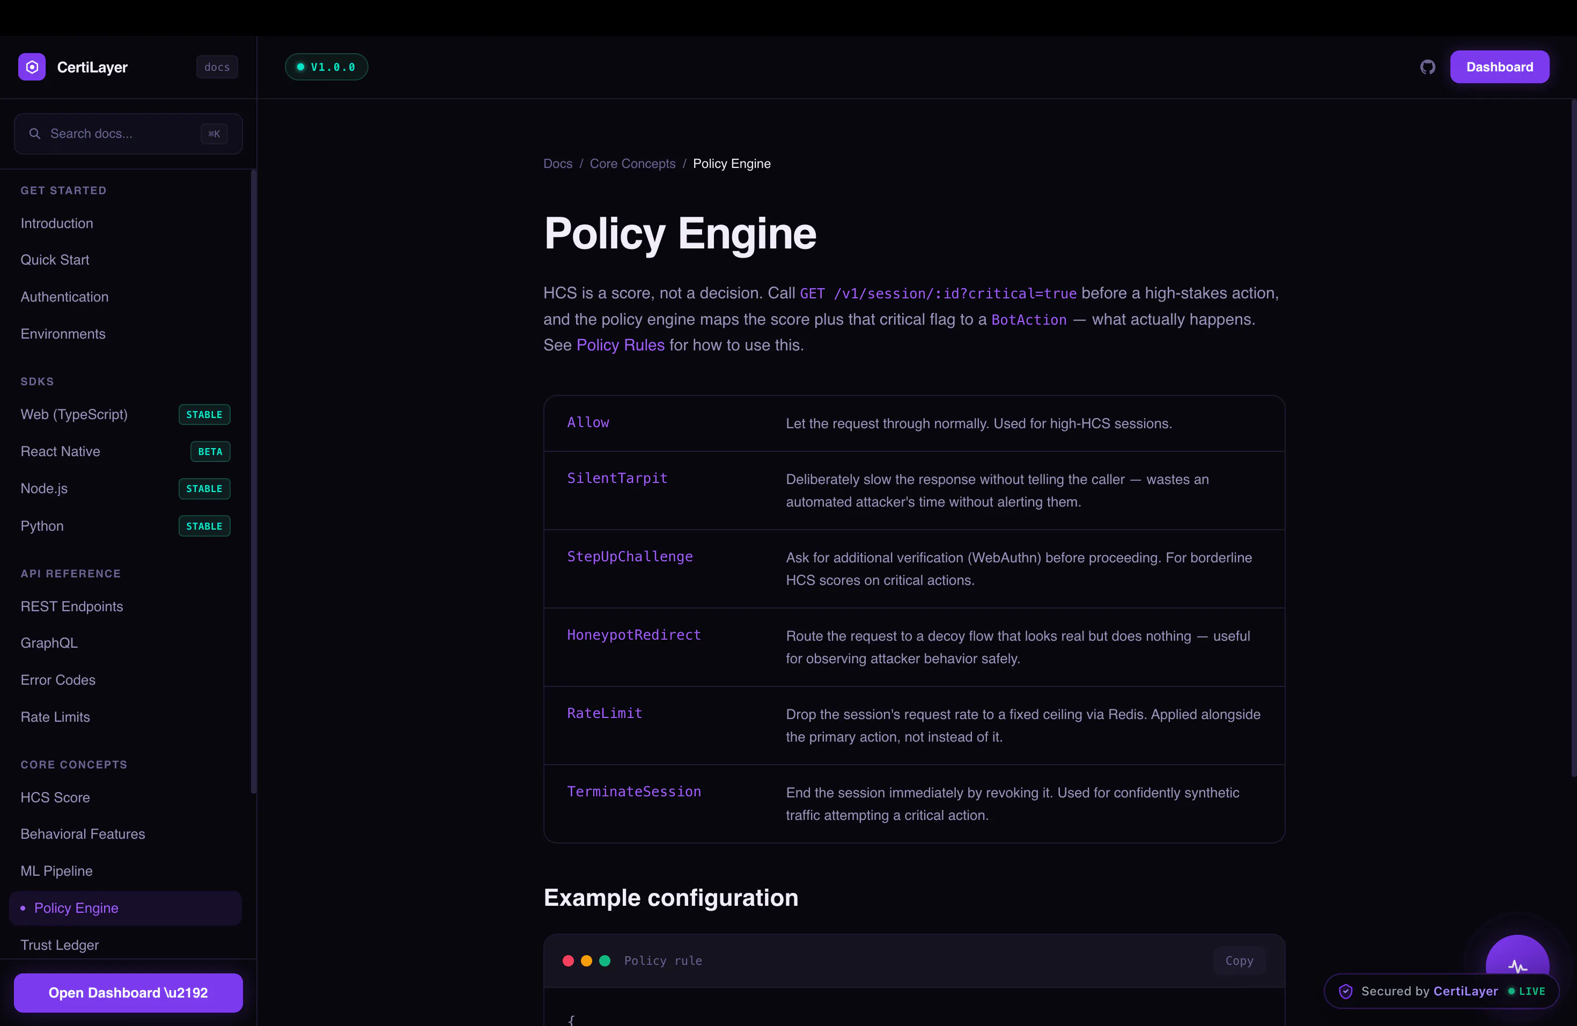Image resolution: width=1577 pixels, height=1026 pixels.
Task: Open HCS Score concept page
Action: pyautogui.click(x=55, y=797)
